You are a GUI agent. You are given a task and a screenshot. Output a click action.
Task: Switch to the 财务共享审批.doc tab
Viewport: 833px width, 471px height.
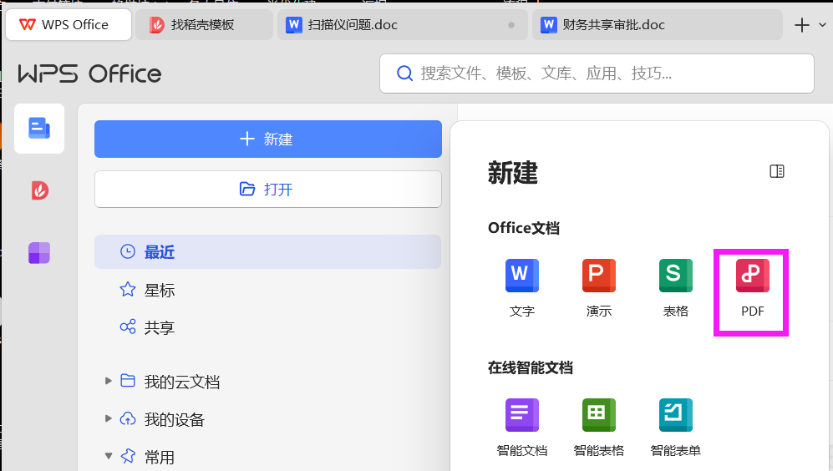click(658, 25)
